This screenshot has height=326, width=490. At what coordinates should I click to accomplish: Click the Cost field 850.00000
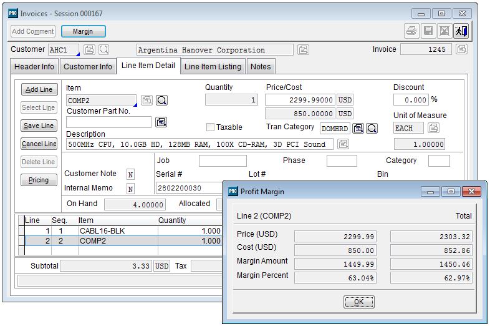click(300, 114)
